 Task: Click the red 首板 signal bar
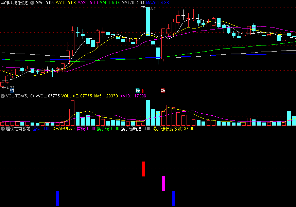click(143, 169)
